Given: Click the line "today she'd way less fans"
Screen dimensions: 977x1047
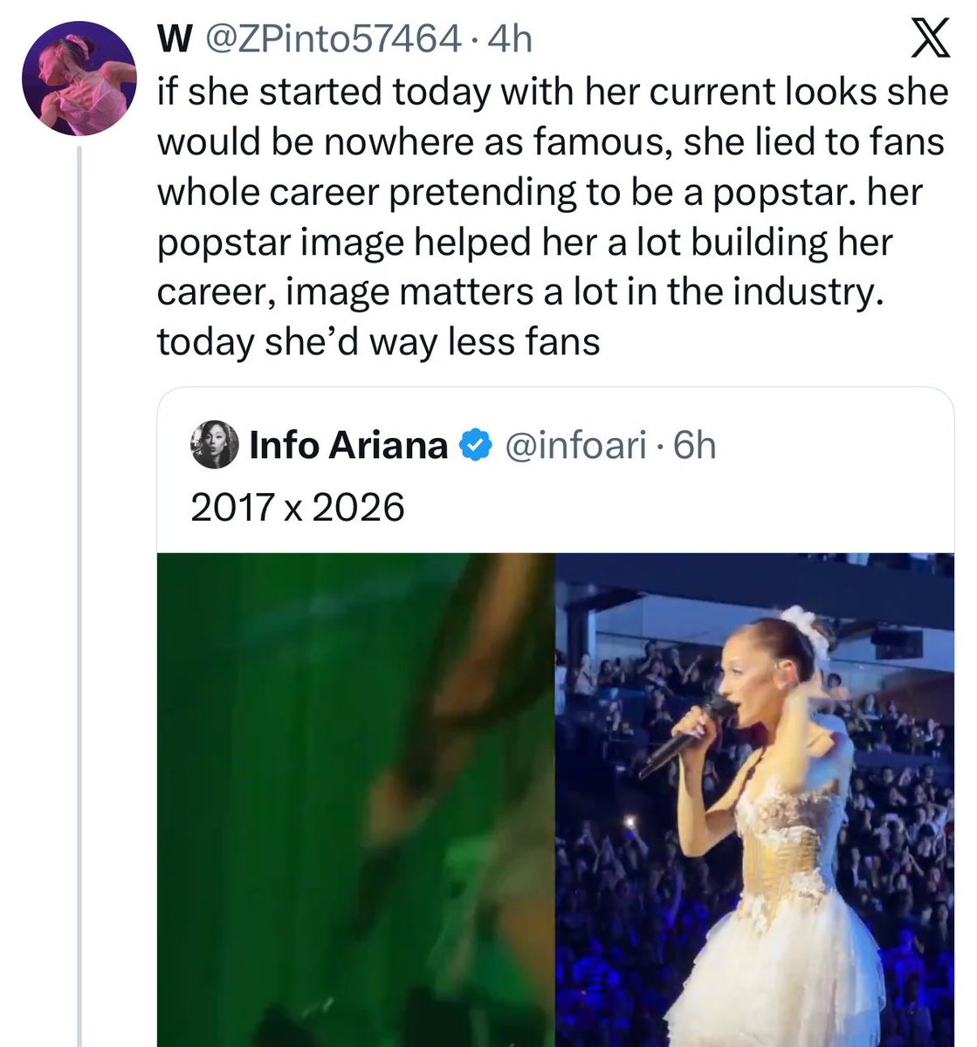Looking at the screenshot, I should click(378, 341).
